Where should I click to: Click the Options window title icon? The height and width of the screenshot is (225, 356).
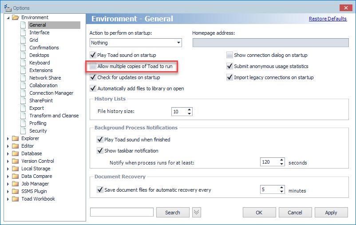tap(8, 8)
